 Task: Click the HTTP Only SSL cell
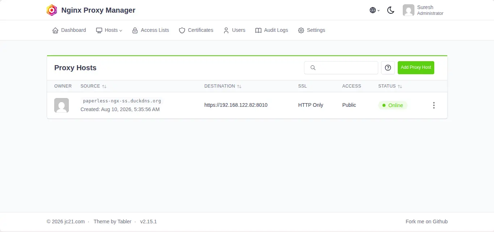tap(311, 105)
